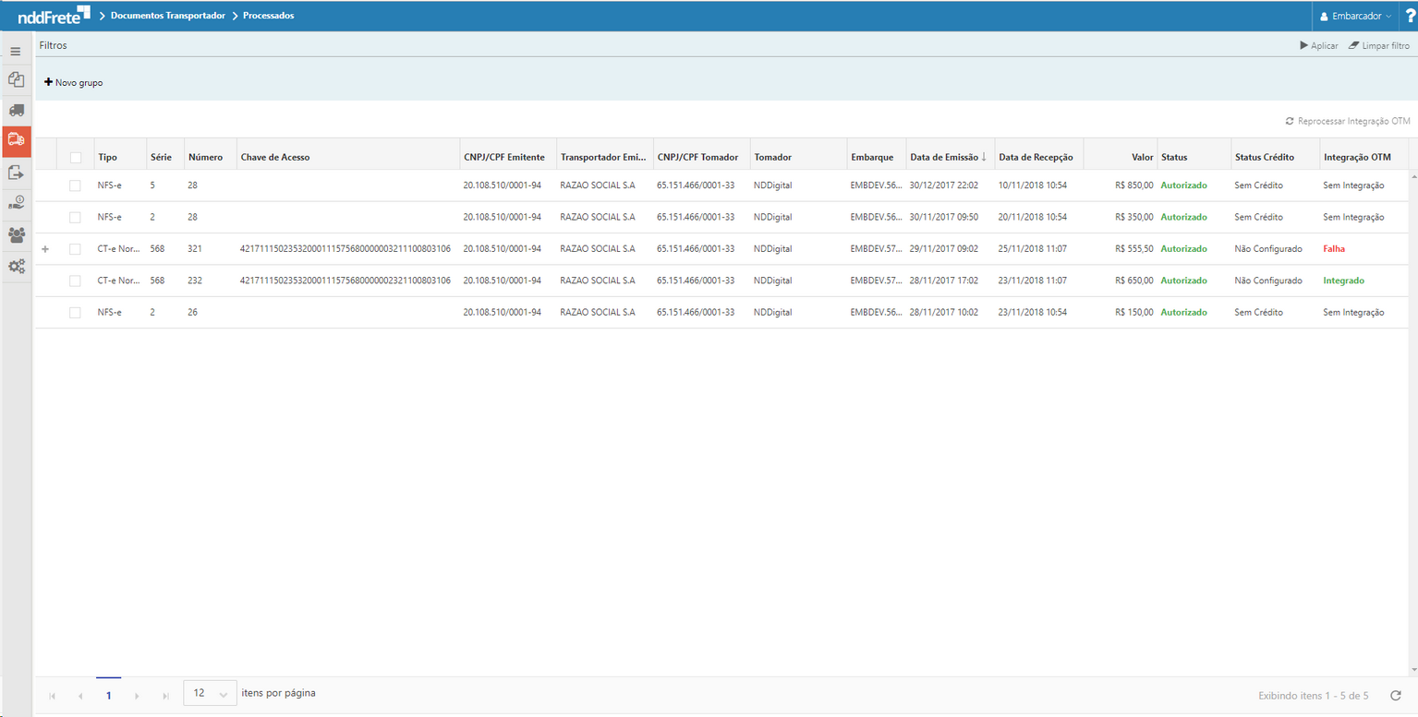Click Reprocessar Integração OTM
This screenshot has height=717, width=1418.
tap(1349, 120)
